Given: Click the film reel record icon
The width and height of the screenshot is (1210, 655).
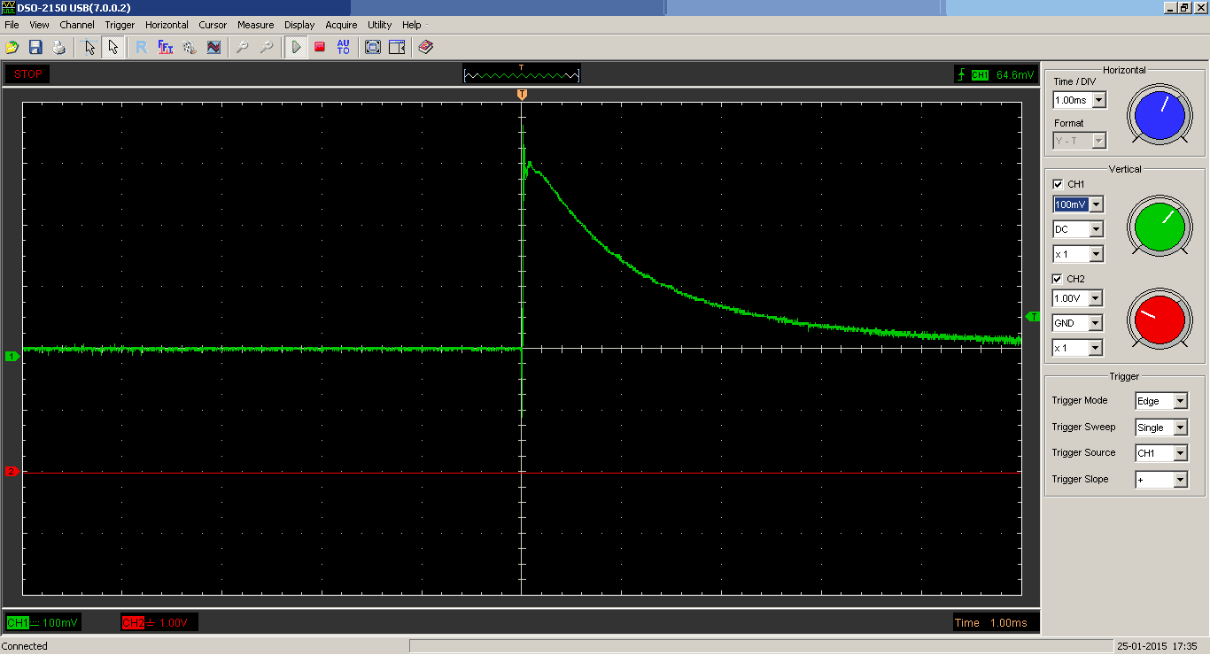Looking at the screenshot, I should point(190,47).
